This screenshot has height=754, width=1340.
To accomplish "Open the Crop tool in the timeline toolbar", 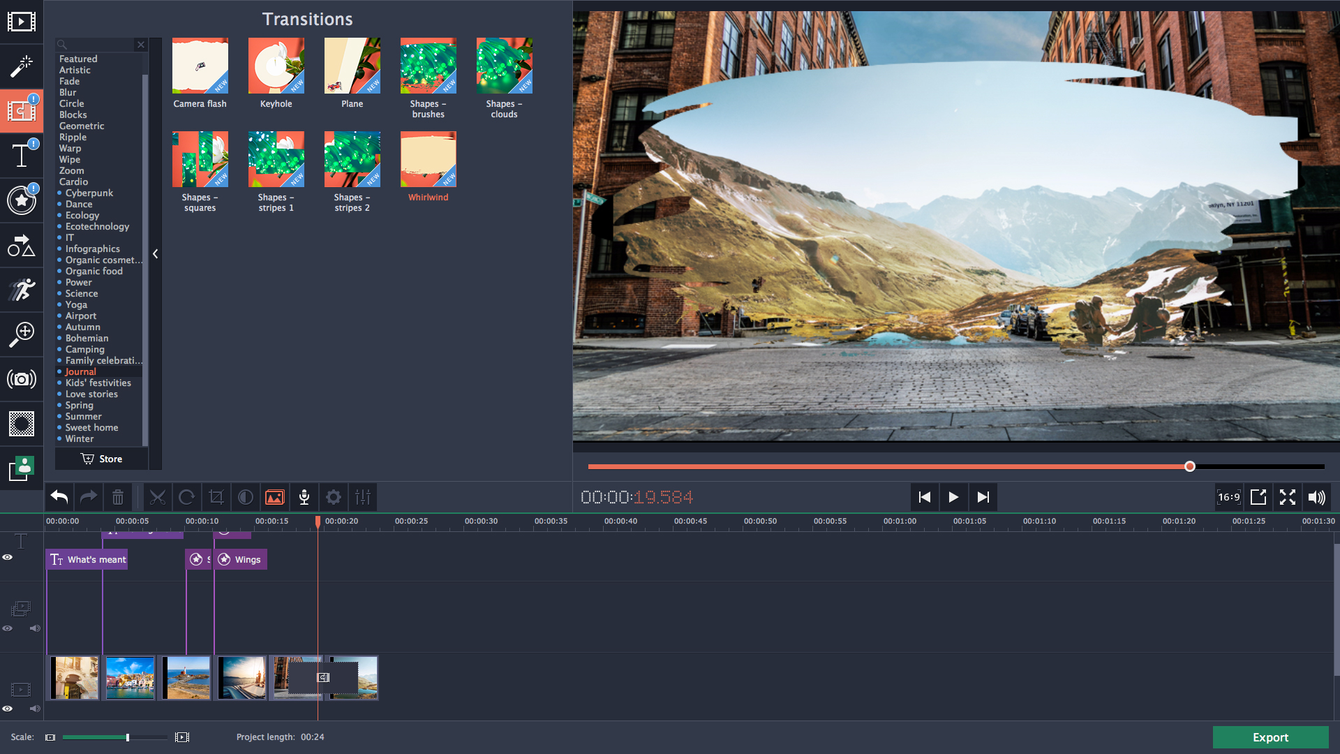I will tap(216, 497).
